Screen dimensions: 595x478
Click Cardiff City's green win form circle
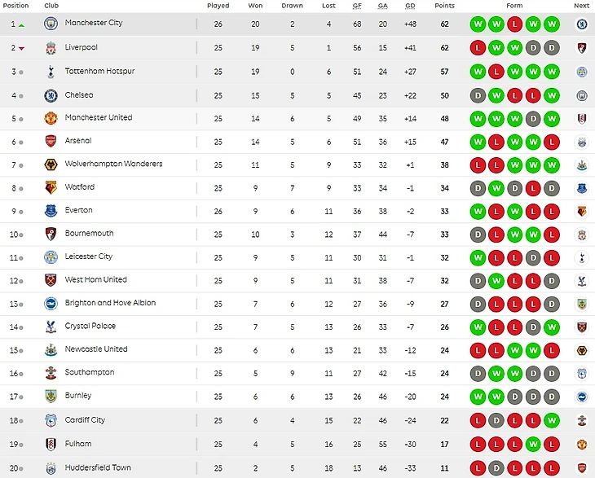(552, 421)
